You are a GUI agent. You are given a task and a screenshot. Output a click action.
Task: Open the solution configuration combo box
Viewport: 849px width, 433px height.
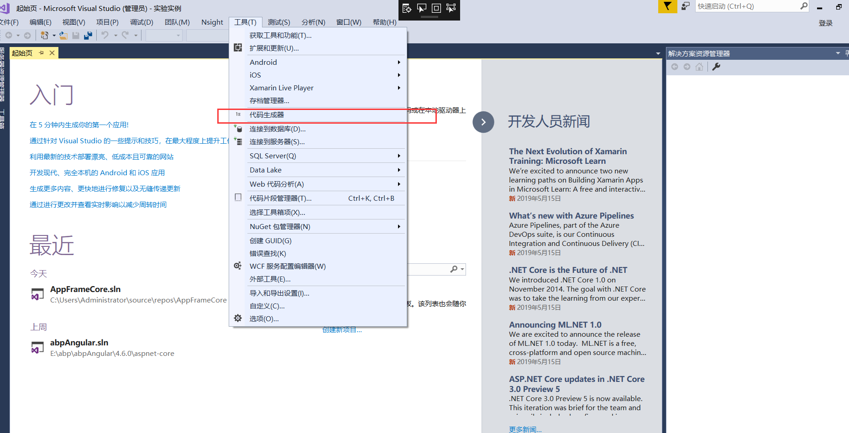click(164, 35)
